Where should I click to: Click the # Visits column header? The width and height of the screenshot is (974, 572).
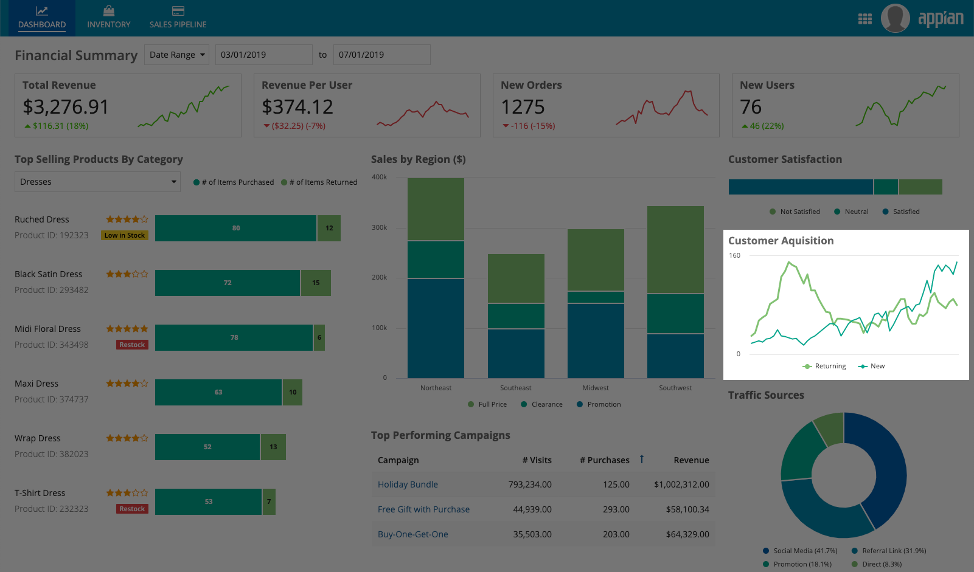[537, 460]
